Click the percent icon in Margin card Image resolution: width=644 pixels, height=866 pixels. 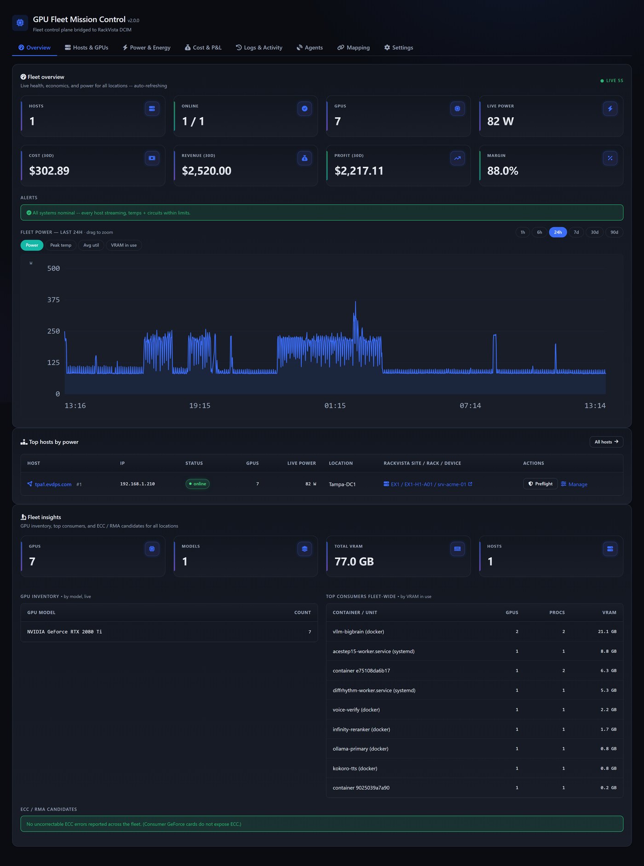pyautogui.click(x=610, y=158)
